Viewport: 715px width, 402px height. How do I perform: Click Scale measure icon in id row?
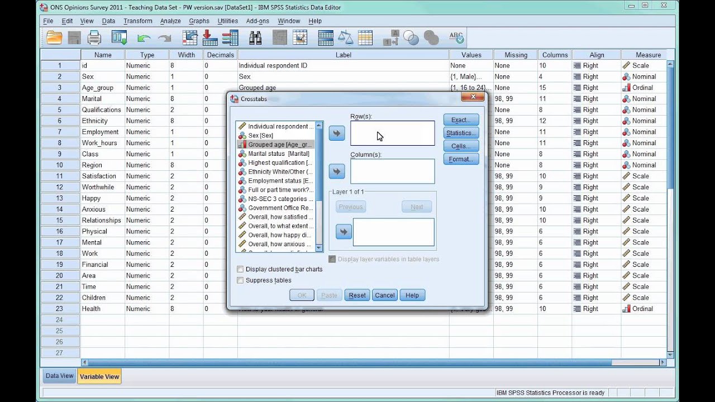(626, 65)
